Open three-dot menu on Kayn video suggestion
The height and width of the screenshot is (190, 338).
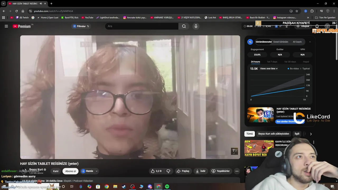(314, 142)
